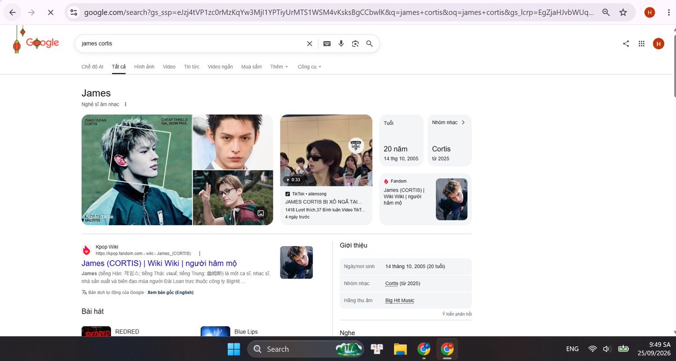The height and width of the screenshot is (361, 676).
Task: Open the REDRED song thumbnail
Action: point(96,332)
